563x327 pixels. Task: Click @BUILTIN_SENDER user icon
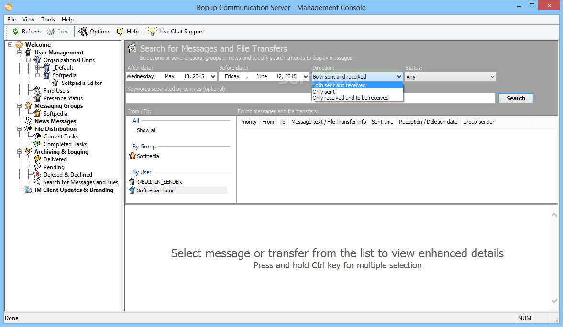tap(132, 181)
